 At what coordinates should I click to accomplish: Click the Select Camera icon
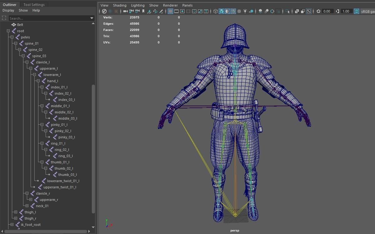point(125,11)
